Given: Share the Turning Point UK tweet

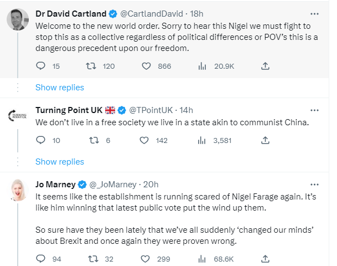Looking at the screenshot, I should [x=265, y=140].
